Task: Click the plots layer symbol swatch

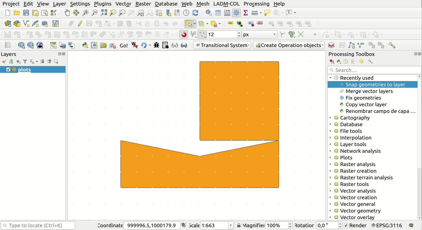Action: coord(14,69)
